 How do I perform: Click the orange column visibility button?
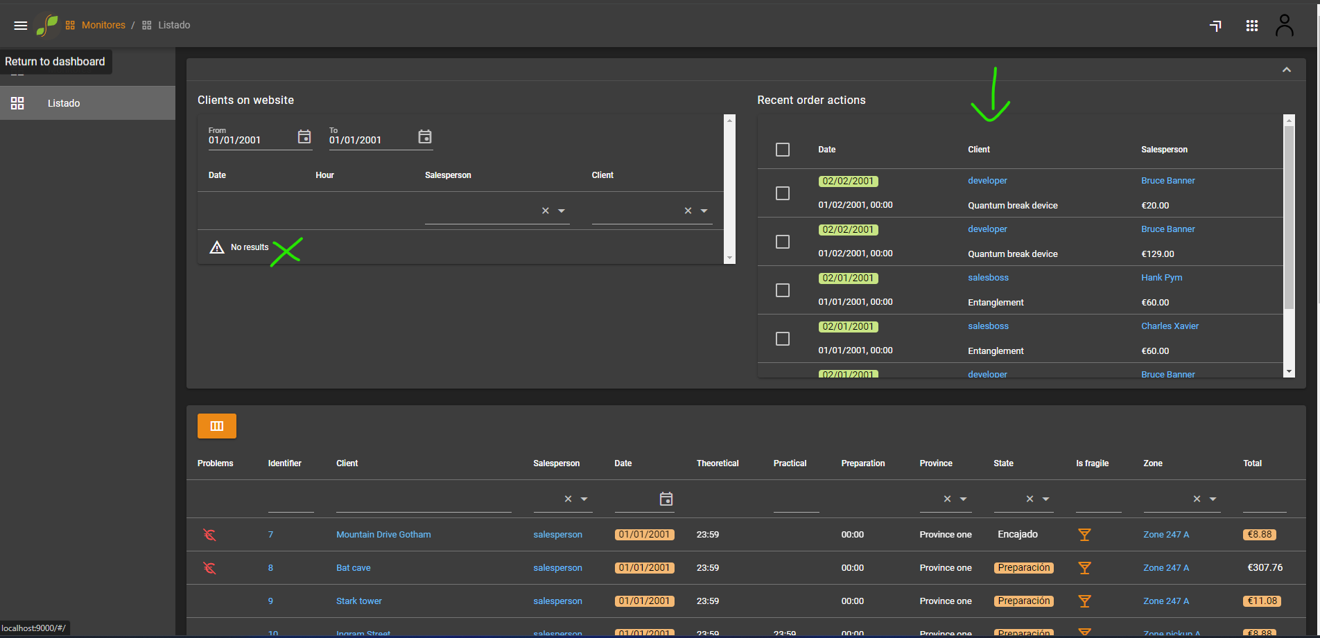(x=217, y=426)
